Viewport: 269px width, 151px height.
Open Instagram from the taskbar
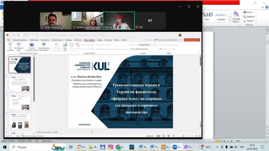111,147
